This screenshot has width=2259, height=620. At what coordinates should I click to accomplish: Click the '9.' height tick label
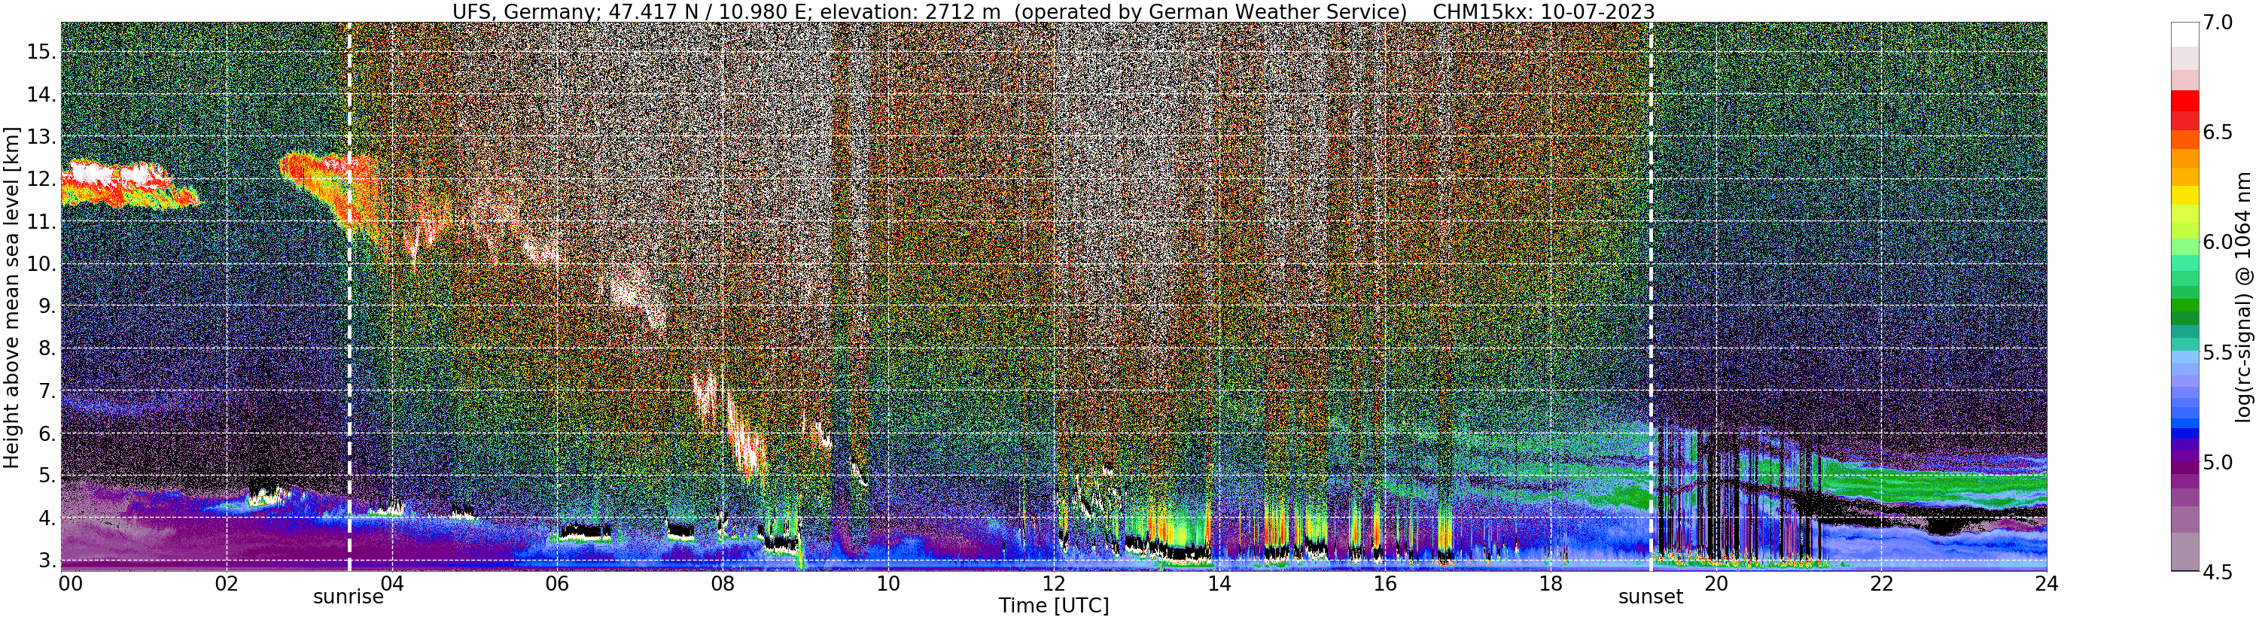click(x=47, y=306)
